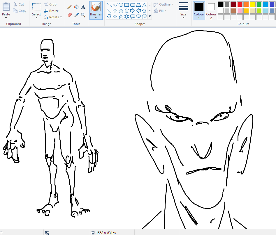Expand the Rotate dropdown
276x235 pixels.
pyautogui.click(x=61, y=17)
